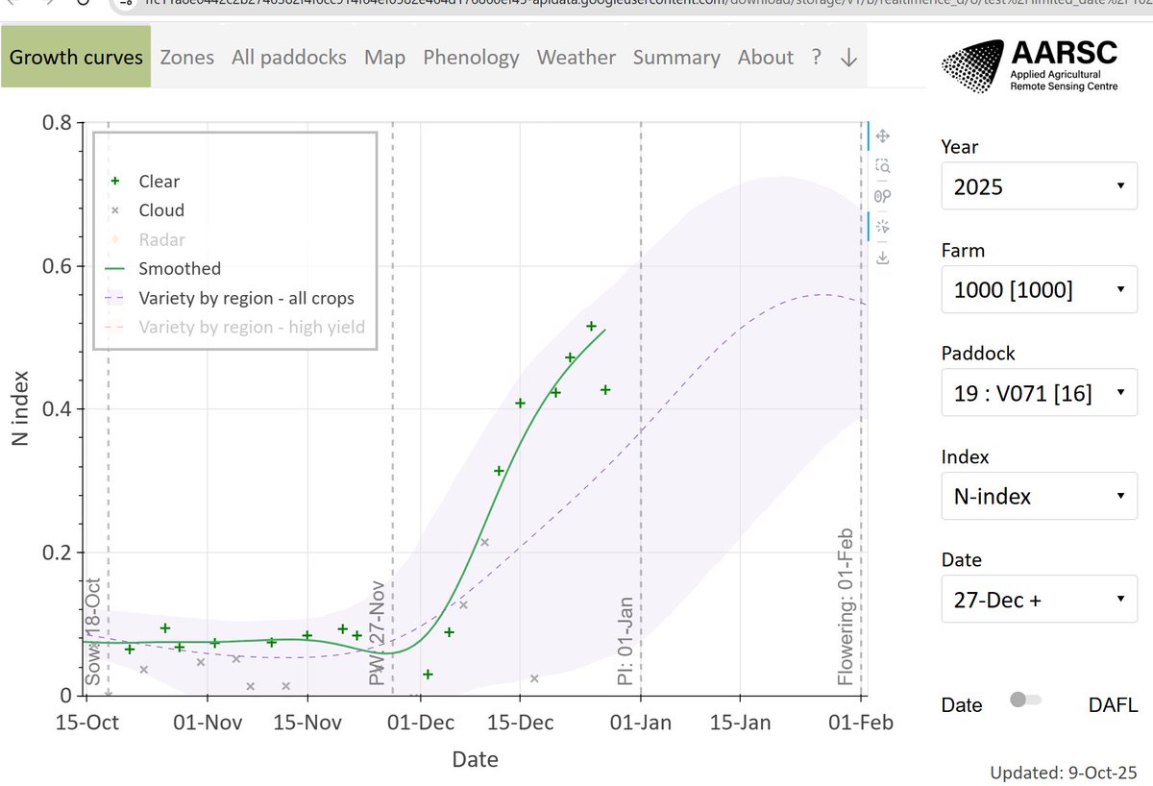The height and width of the screenshot is (786, 1153).
Task: Open the All paddocks tab
Action: 289,58
